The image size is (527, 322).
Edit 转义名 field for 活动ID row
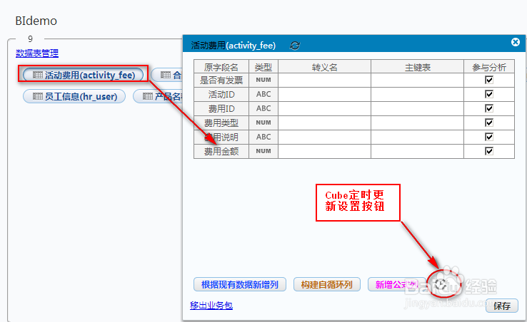tap(324, 94)
